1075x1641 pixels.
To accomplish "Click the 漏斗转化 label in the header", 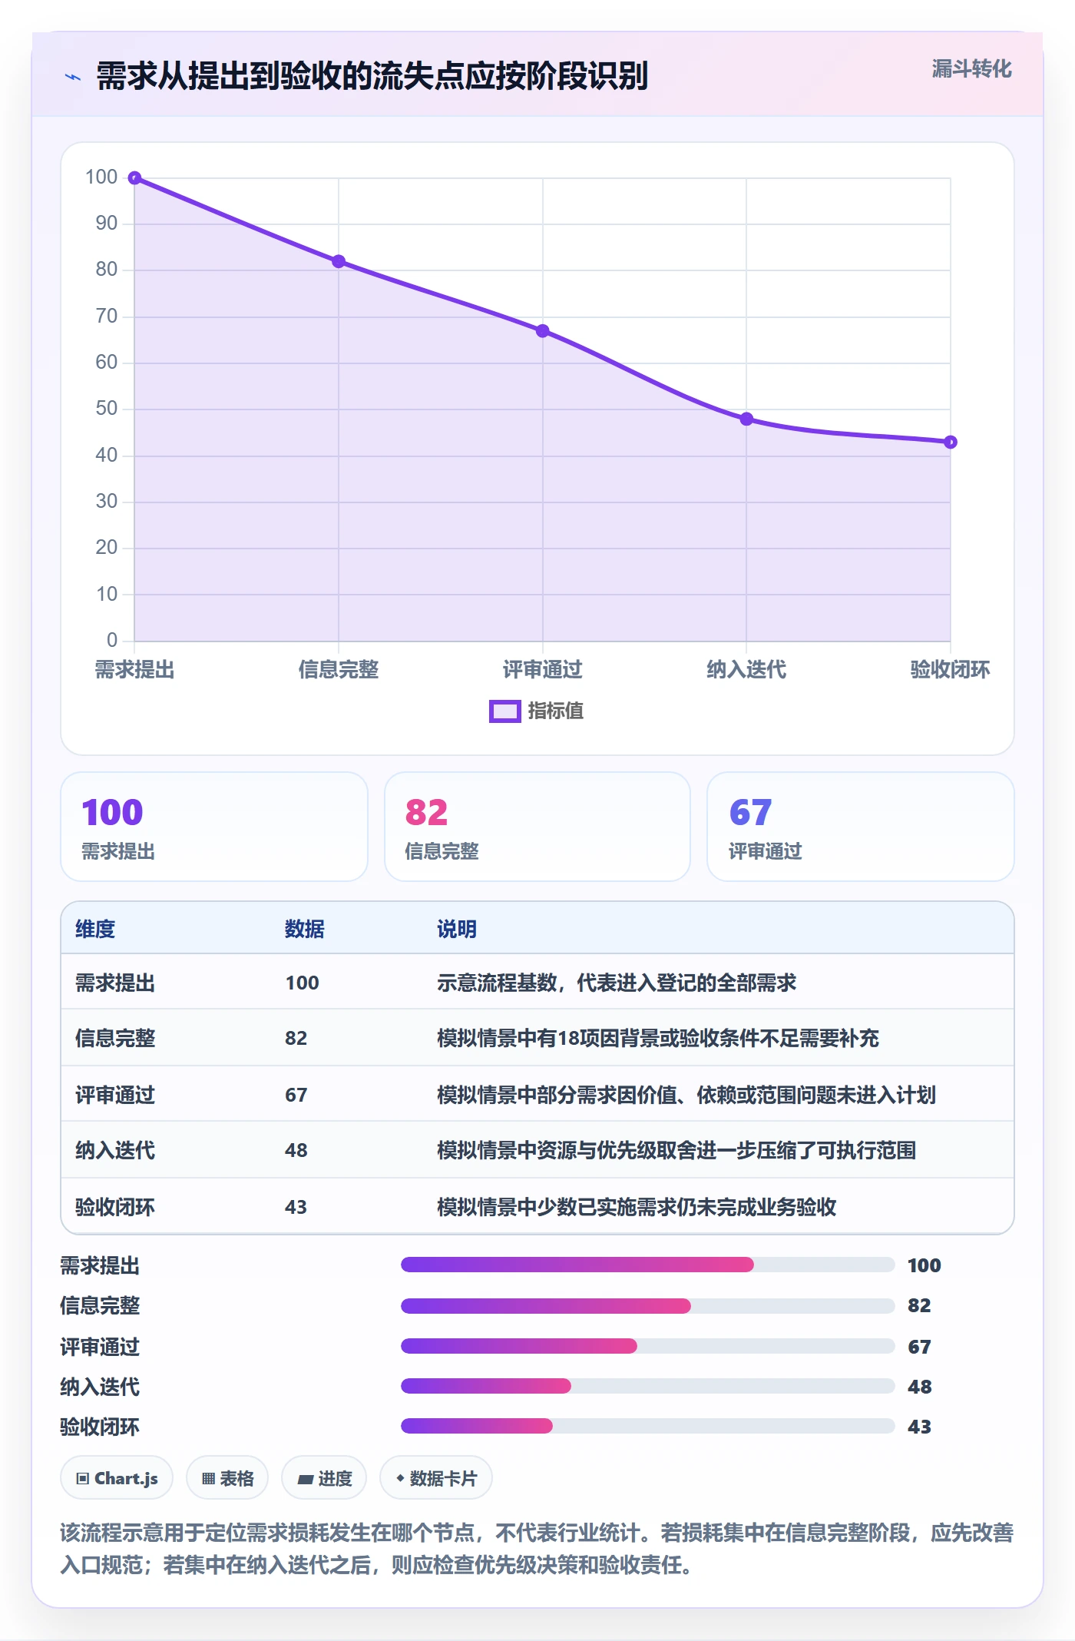I will [x=971, y=69].
